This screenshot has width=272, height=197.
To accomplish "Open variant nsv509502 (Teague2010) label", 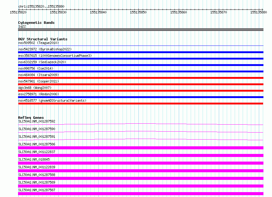I will tap(39, 43).
